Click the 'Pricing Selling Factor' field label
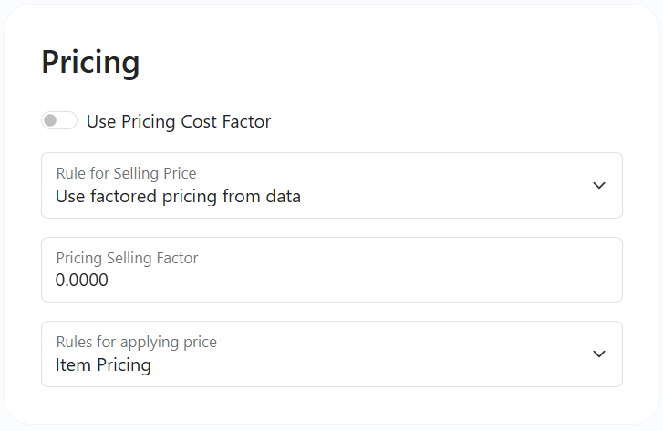 pyautogui.click(x=127, y=258)
